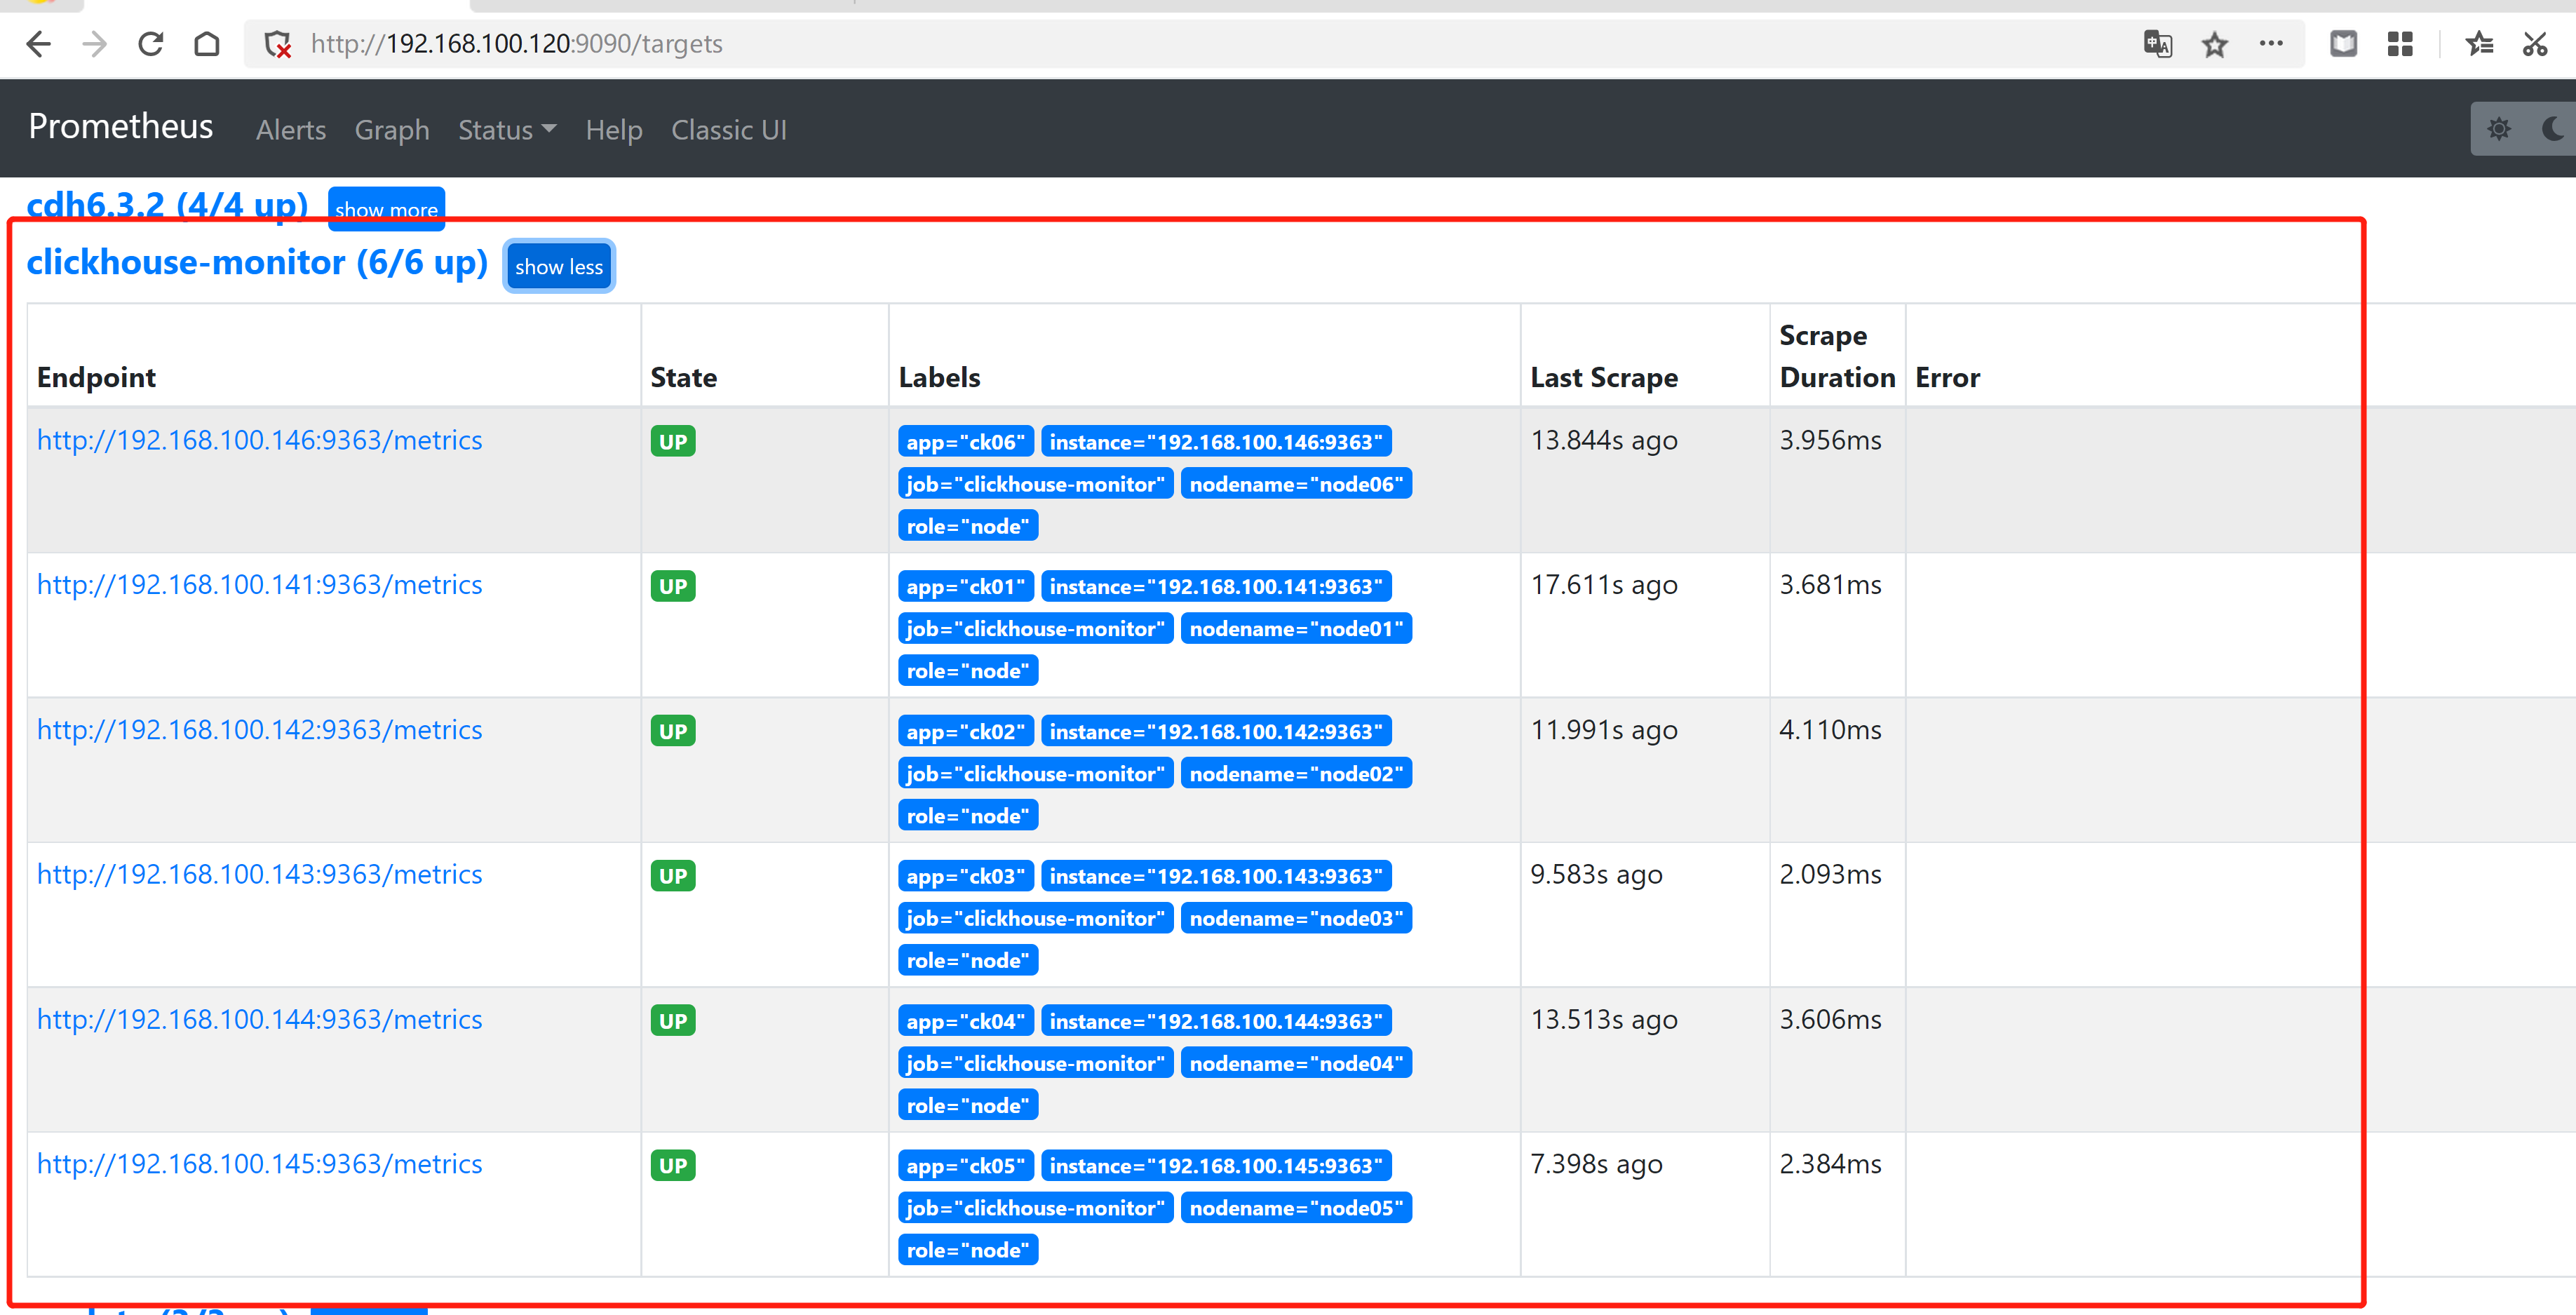Open 192.168.100.145:9363 metrics endpoint

(260, 1164)
